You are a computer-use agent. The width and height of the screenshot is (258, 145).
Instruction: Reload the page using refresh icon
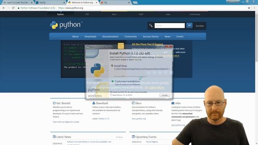pyautogui.click(x=13, y=8)
